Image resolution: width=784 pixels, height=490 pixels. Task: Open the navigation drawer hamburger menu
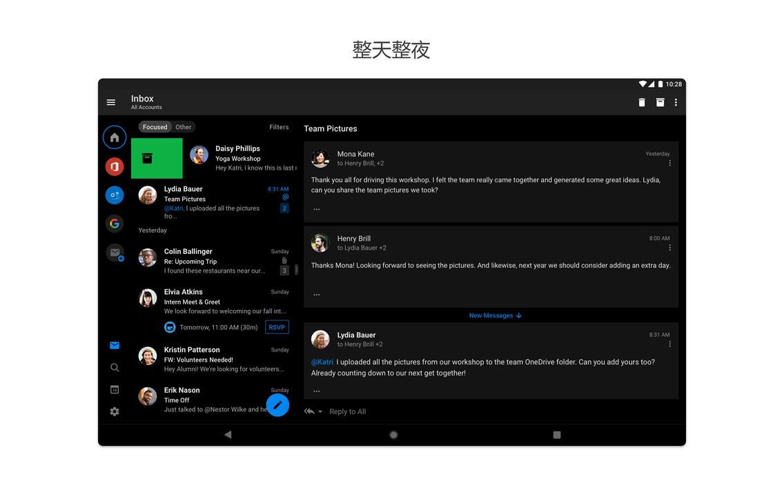111,101
